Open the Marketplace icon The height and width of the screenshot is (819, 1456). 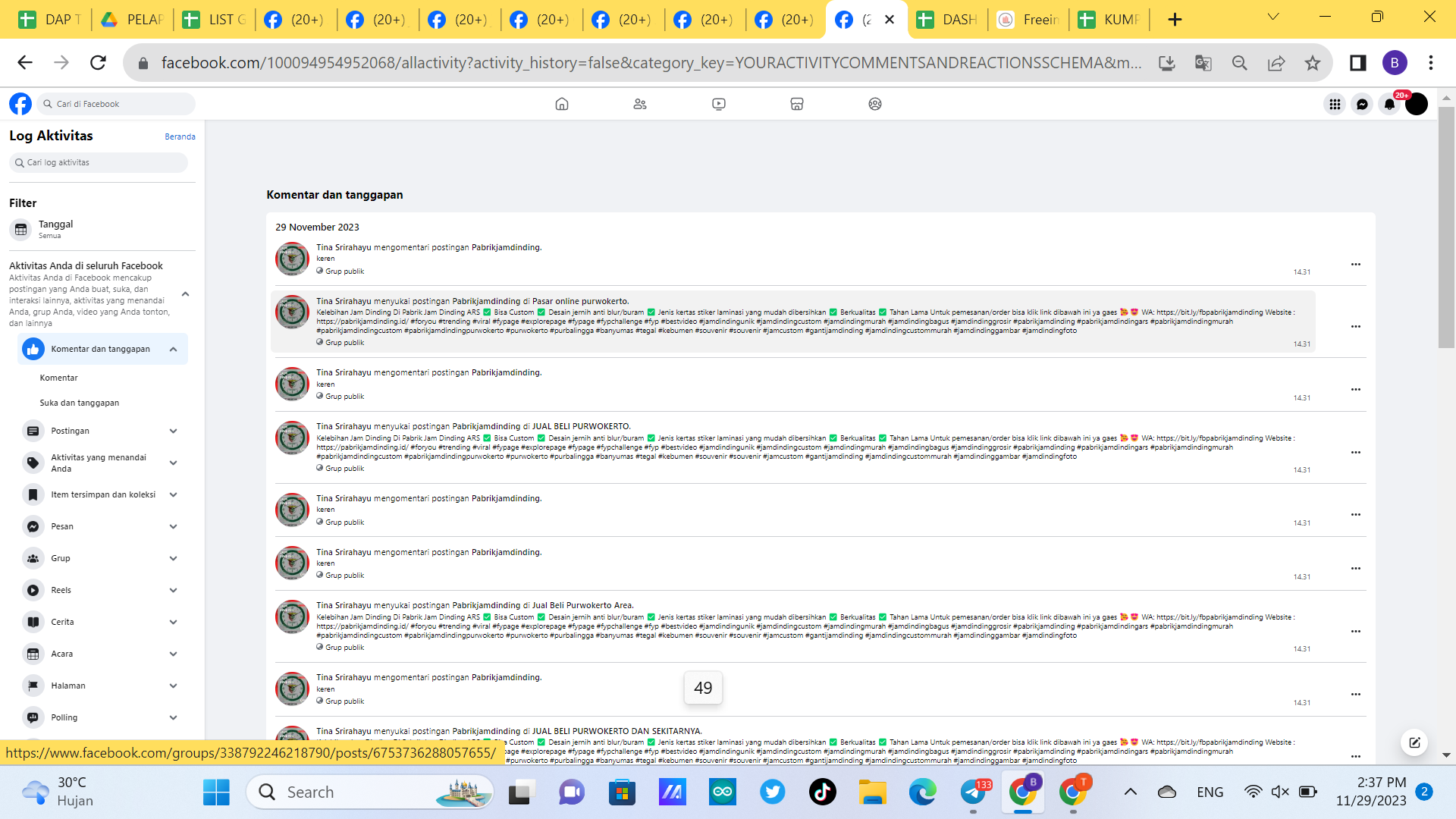796,104
